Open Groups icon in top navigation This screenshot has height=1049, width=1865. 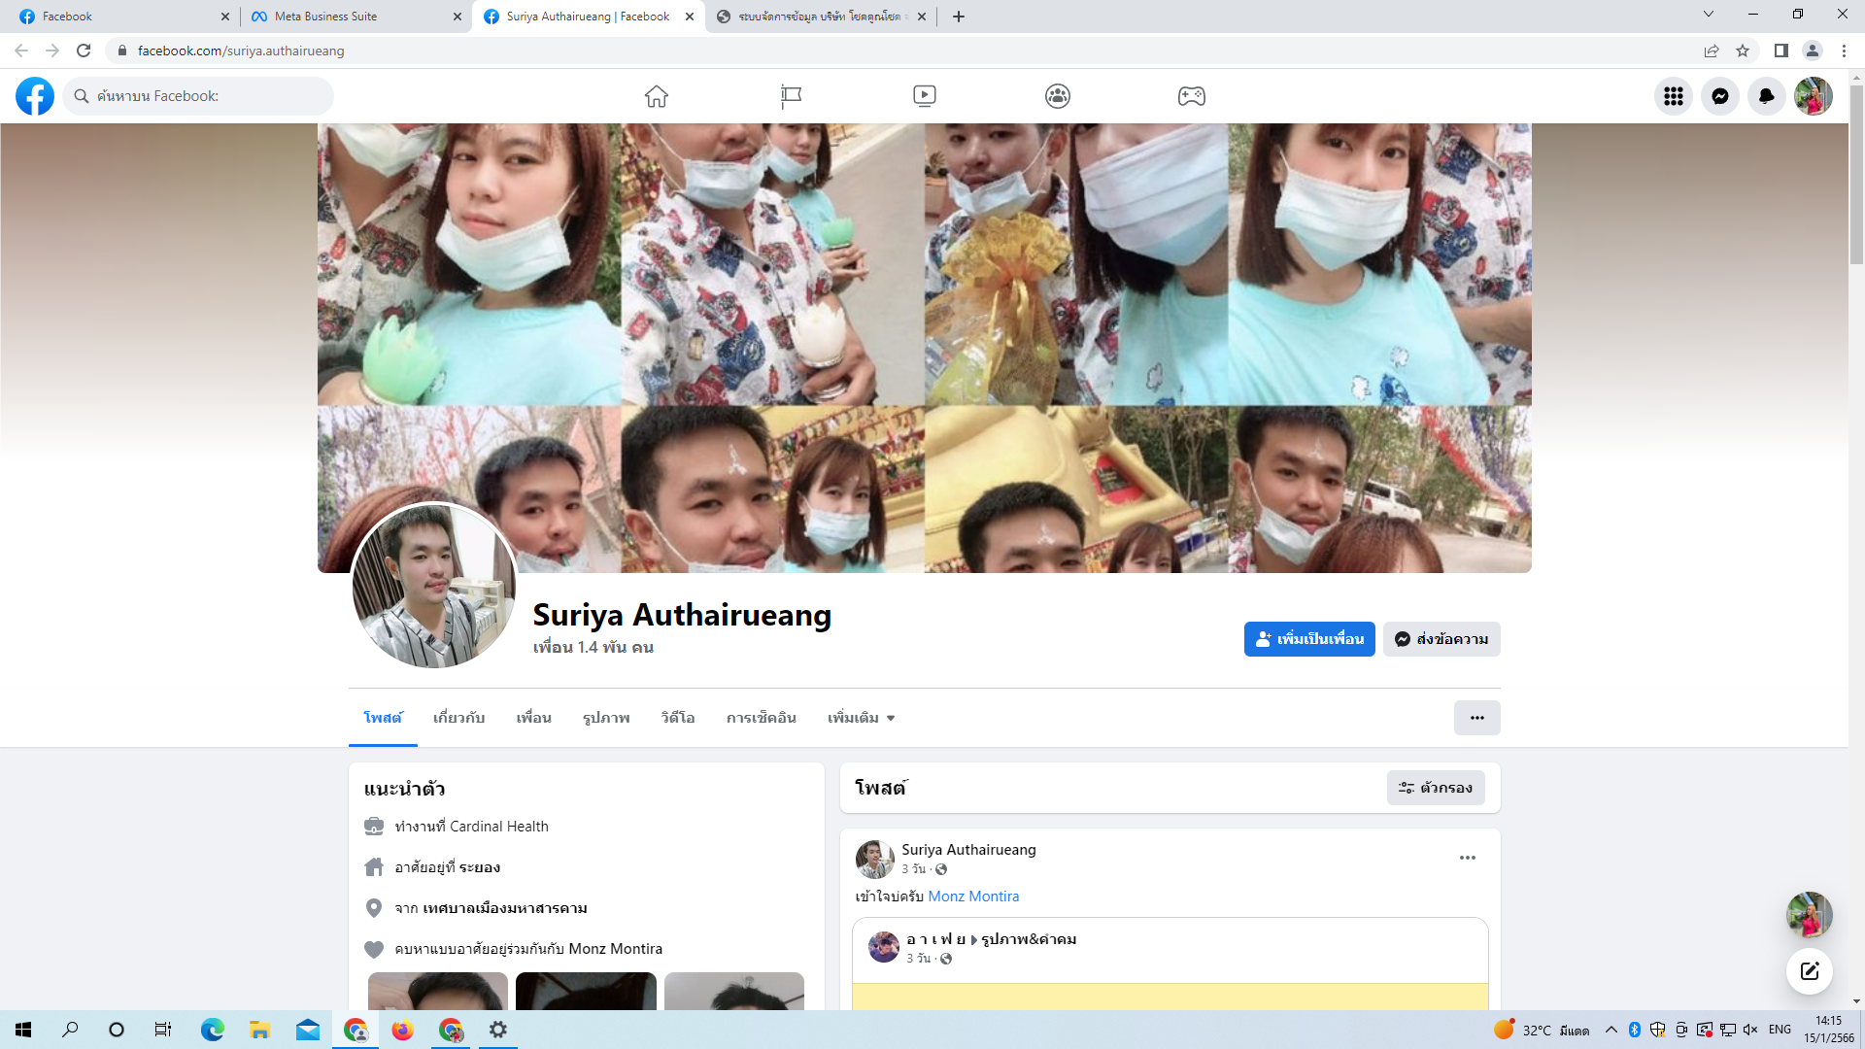tap(1058, 96)
